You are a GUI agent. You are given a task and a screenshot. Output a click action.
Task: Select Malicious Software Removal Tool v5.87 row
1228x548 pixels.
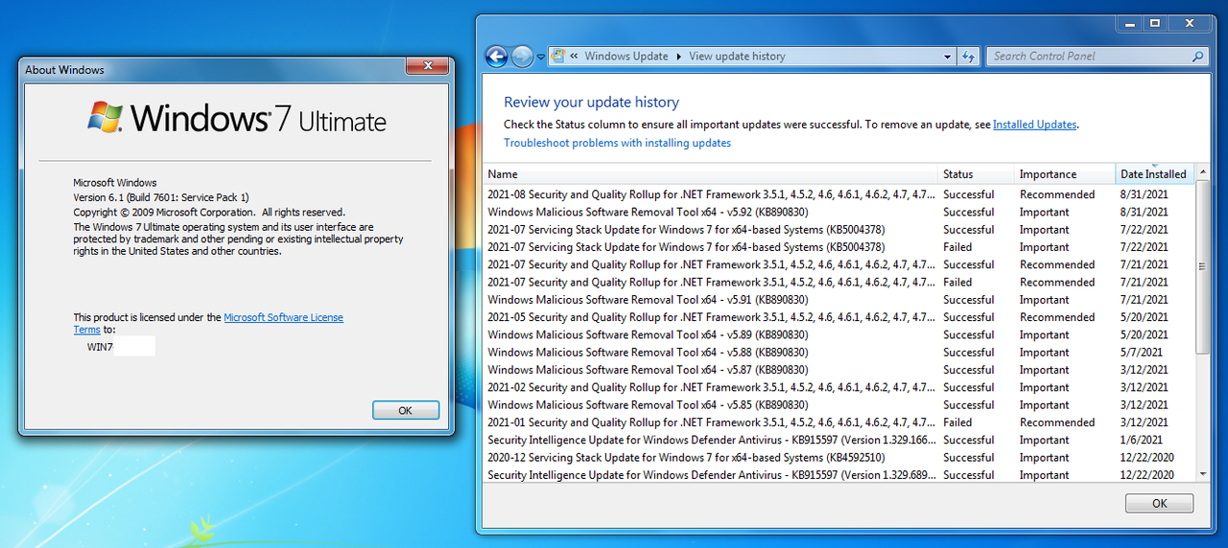(x=839, y=370)
